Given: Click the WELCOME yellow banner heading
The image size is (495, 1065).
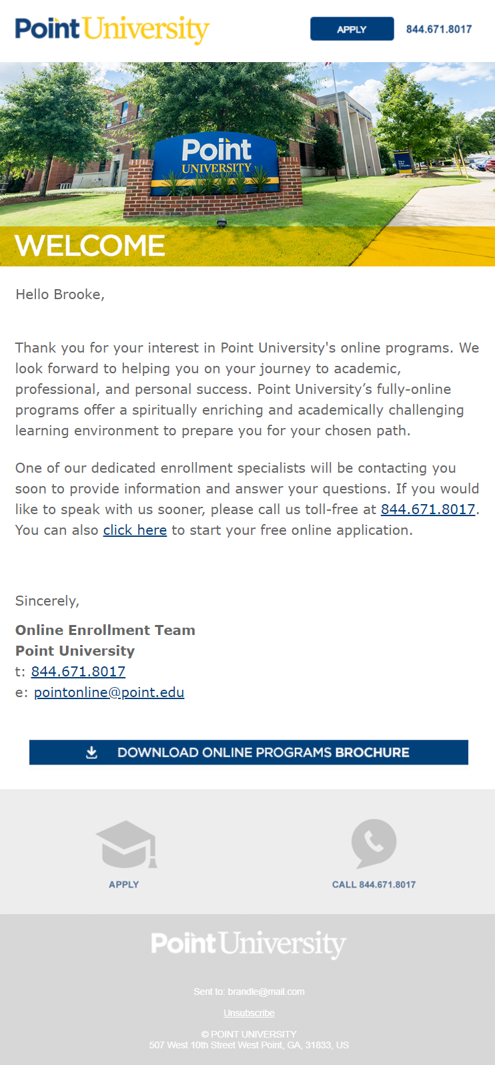Looking at the screenshot, I should (90, 246).
